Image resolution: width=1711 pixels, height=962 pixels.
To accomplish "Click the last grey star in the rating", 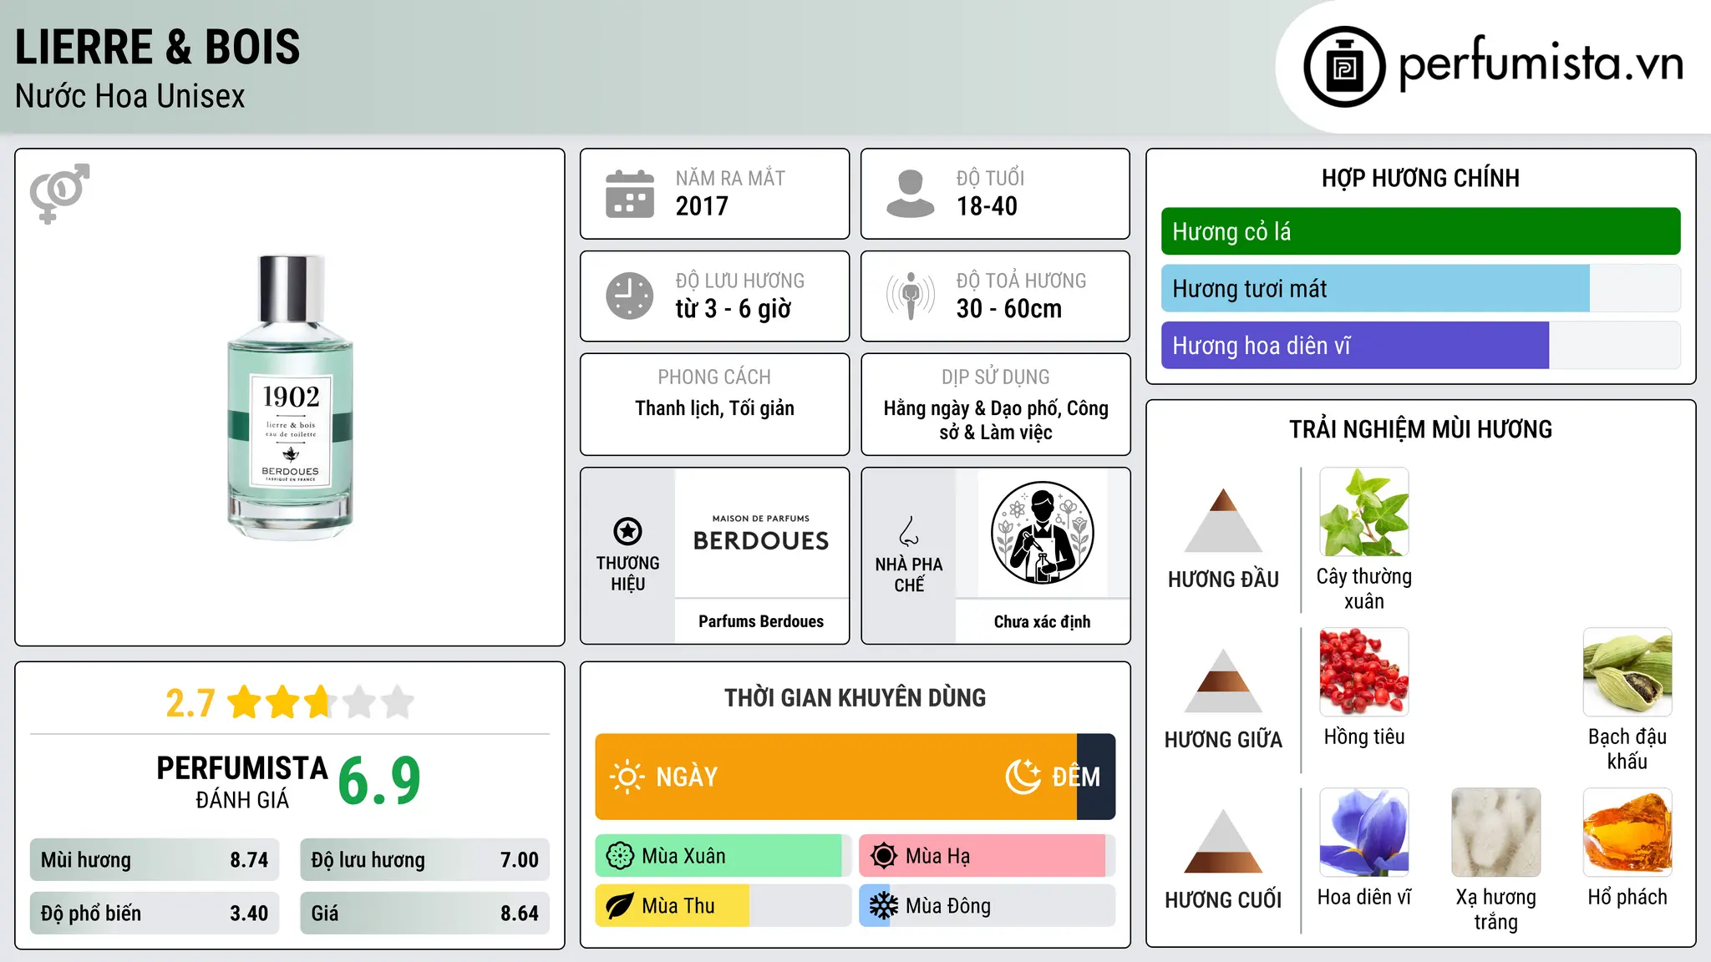I will coord(398,702).
